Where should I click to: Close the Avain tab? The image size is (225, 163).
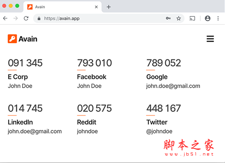point(96,7)
